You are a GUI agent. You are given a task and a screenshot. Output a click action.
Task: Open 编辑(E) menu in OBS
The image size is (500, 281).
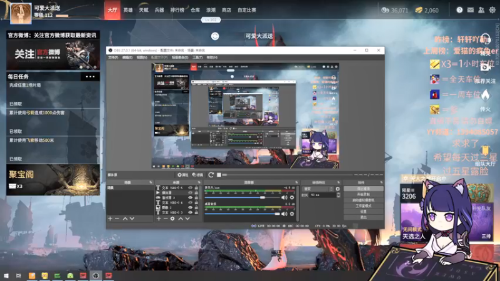click(127, 57)
